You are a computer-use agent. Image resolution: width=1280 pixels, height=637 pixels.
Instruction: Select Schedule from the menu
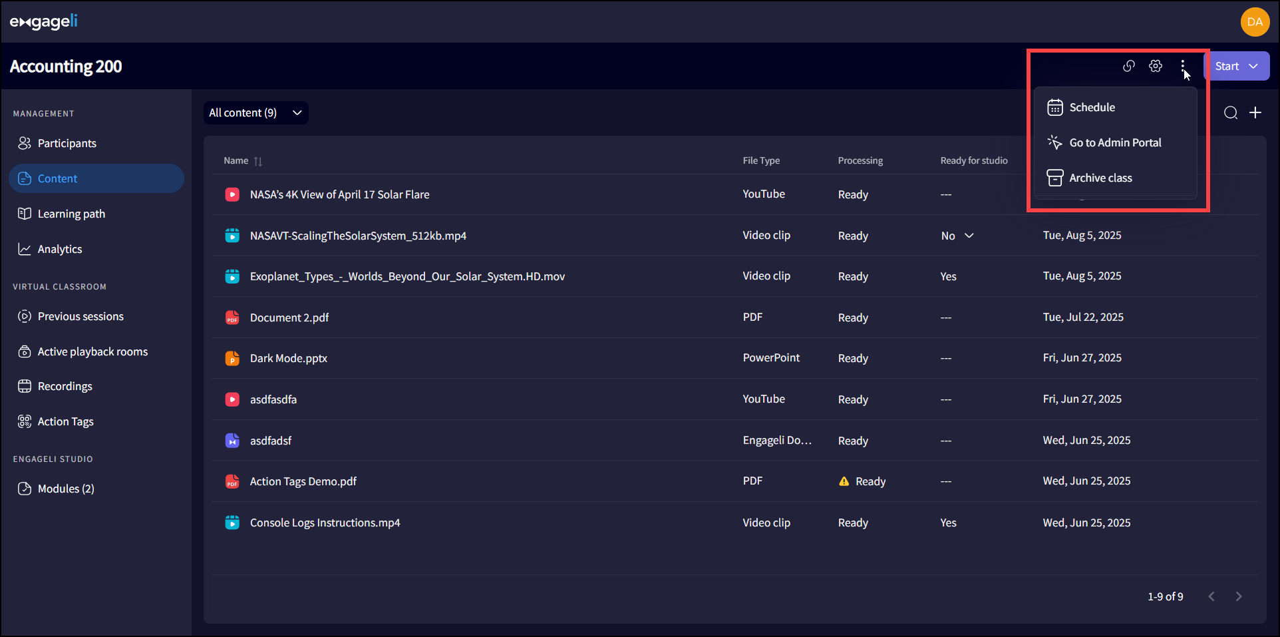pos(1092,107)
